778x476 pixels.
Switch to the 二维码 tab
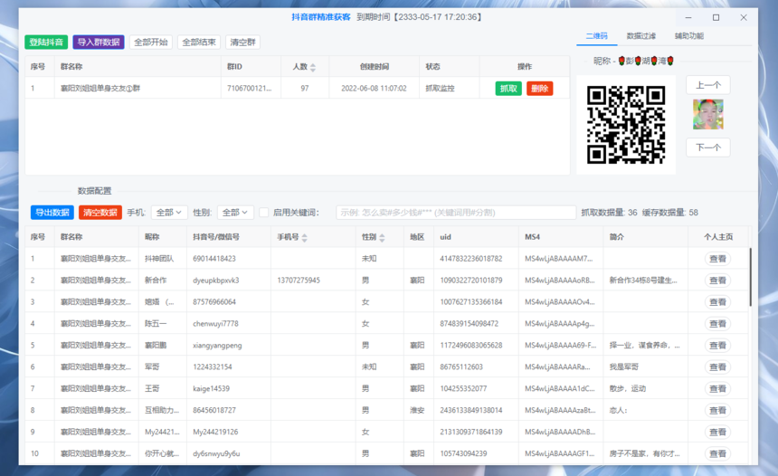pyautogui.click(x=596, y=35)
